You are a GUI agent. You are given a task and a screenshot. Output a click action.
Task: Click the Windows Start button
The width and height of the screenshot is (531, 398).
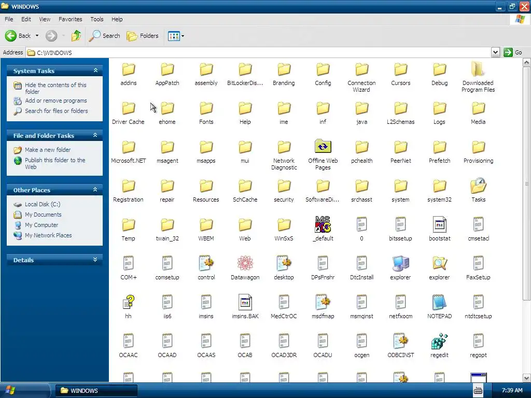click(x=24, y=391)
